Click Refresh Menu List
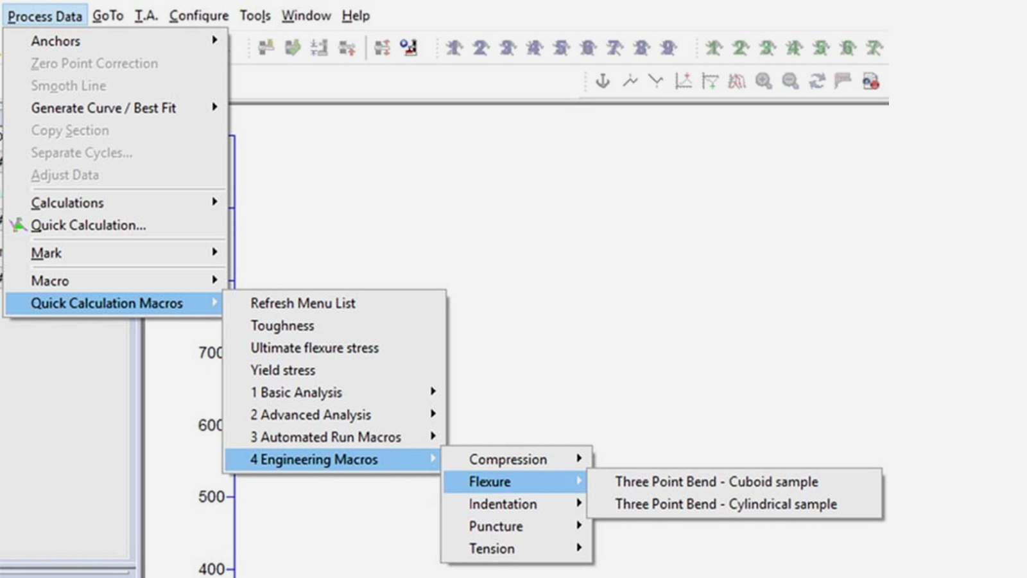Viewport: 1027px width, 578px height. click(303, 303)
